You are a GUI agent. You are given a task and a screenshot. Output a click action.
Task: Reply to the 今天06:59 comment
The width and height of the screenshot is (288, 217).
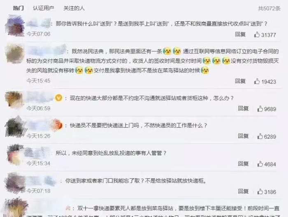click(244, 109)
